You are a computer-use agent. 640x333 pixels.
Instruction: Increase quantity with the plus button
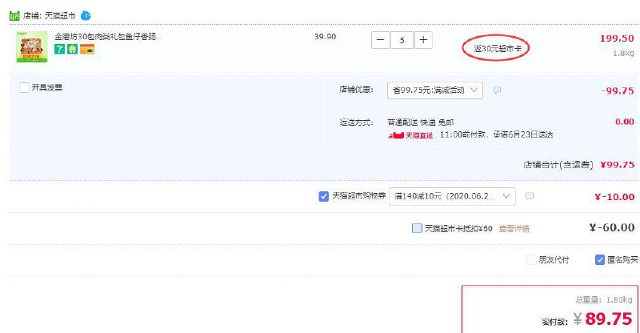423,40
